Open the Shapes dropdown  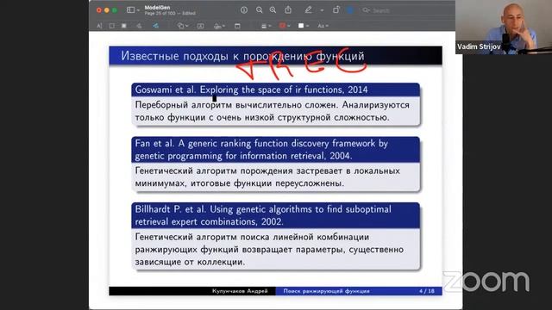pyautogui.click(x=183, y=26)
